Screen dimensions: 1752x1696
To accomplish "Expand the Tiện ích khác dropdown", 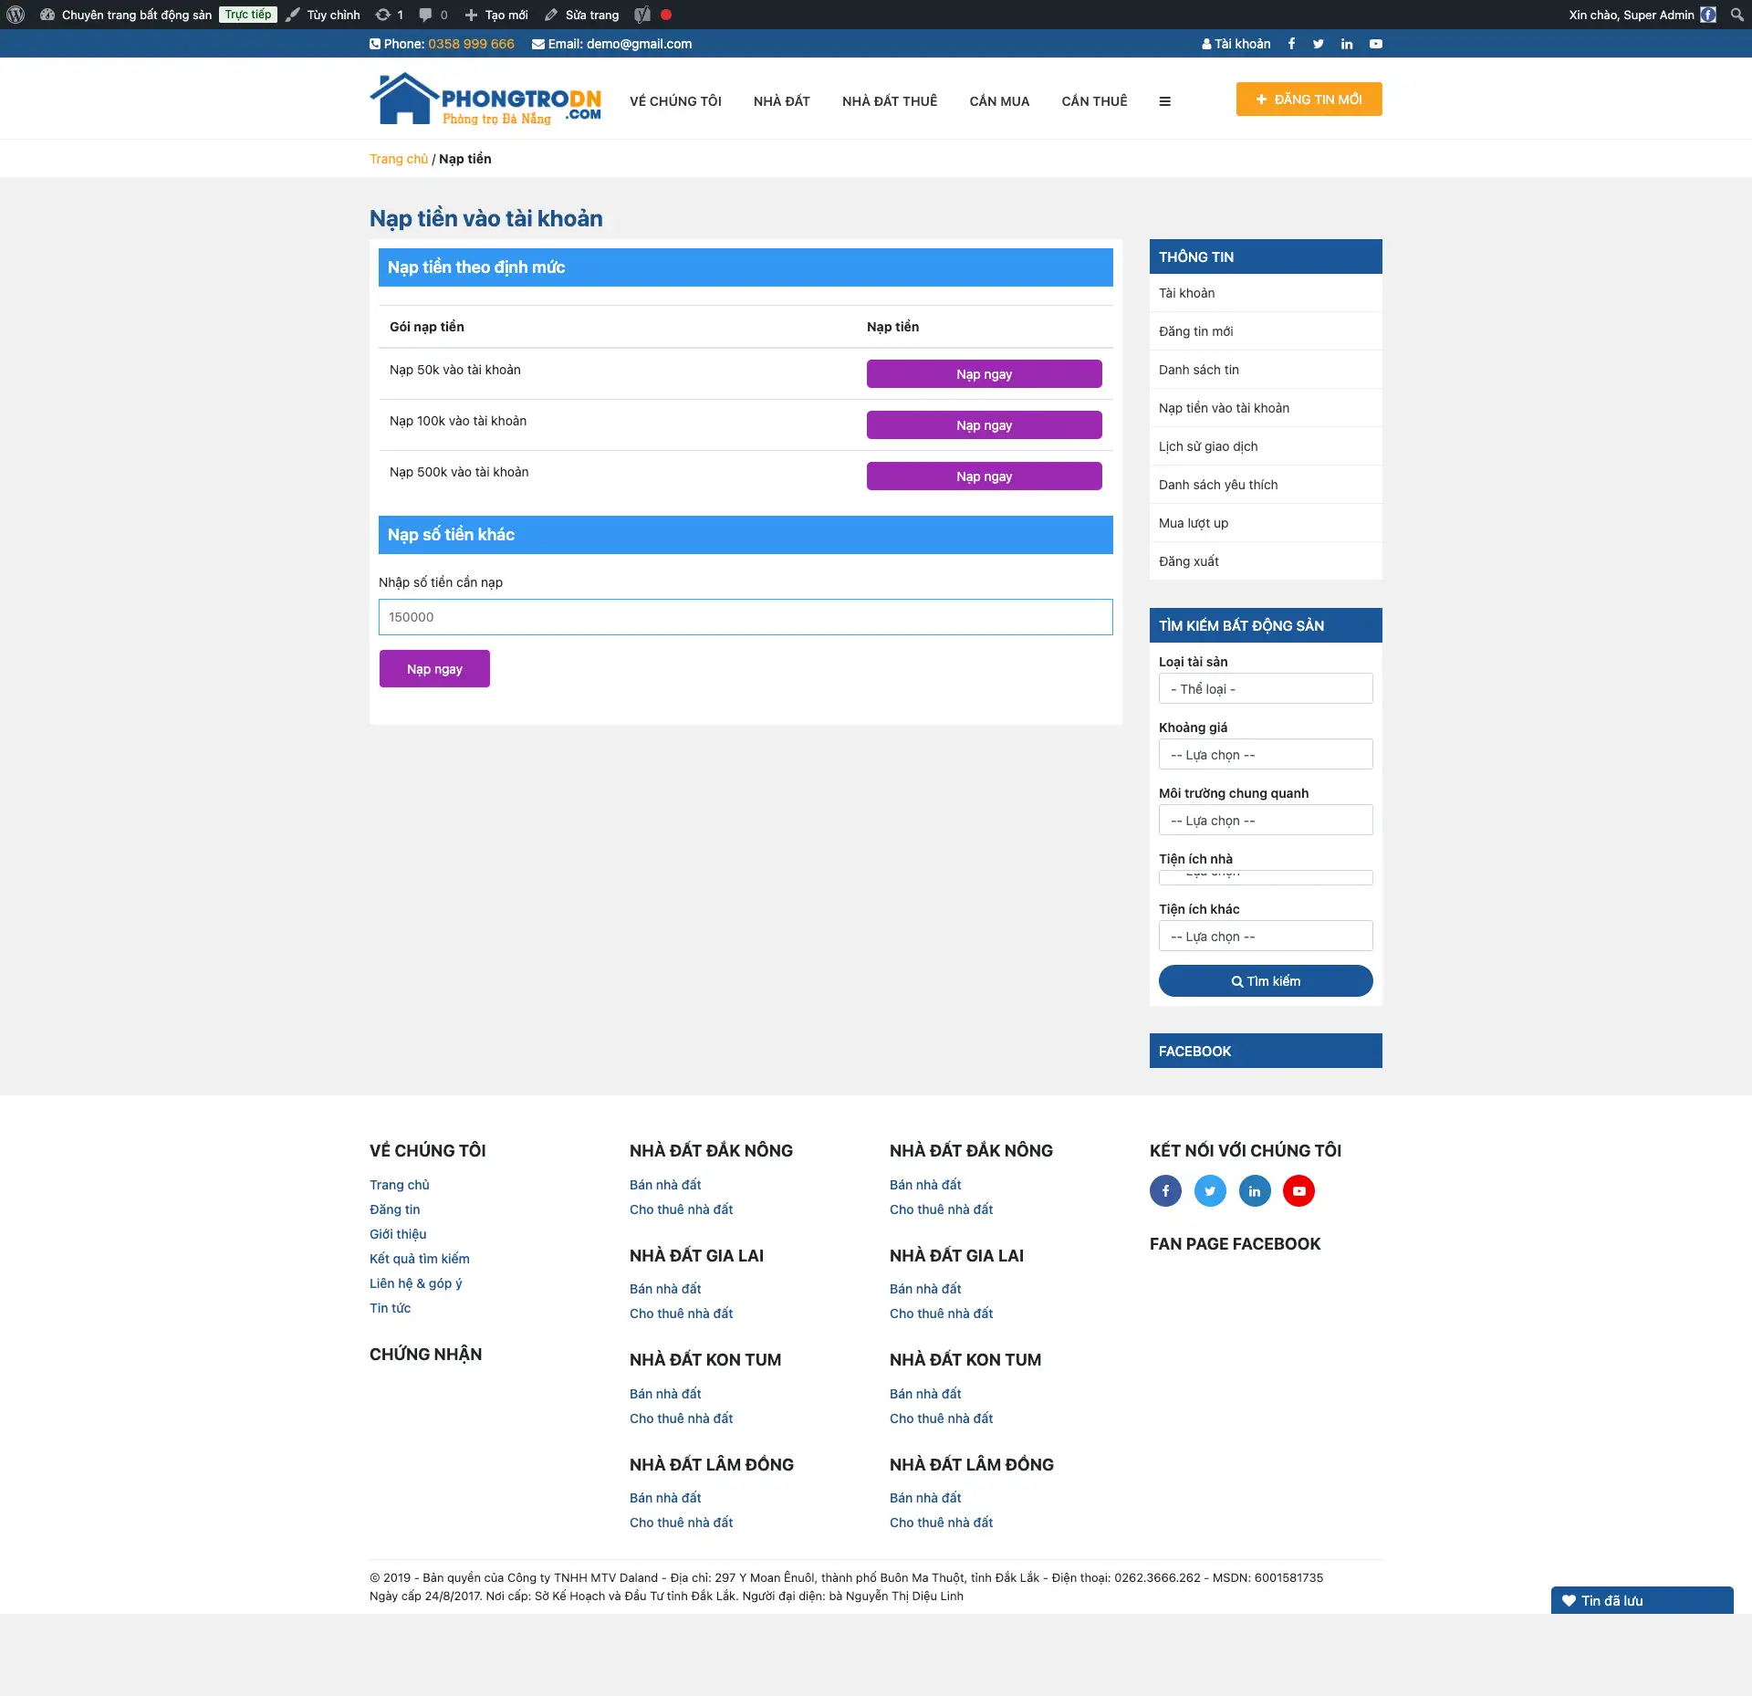I will 1266,937.
